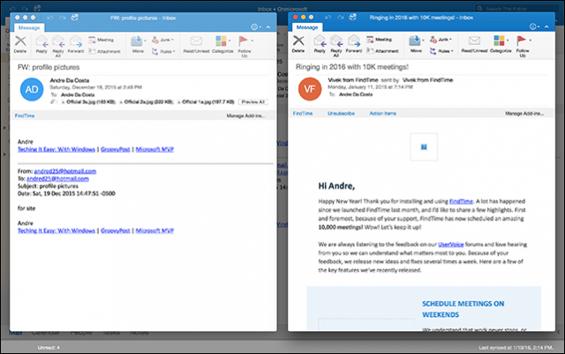Open second GroovyPost signature link
This screenshot has width=565, height=354.
[116, 230]
